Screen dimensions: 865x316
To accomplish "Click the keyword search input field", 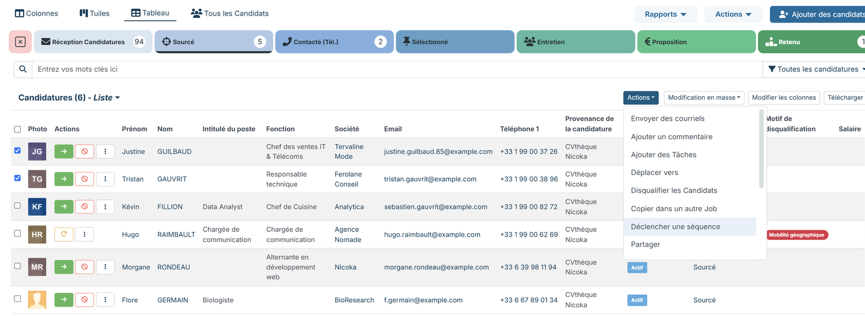I will [x=397, y=69].
